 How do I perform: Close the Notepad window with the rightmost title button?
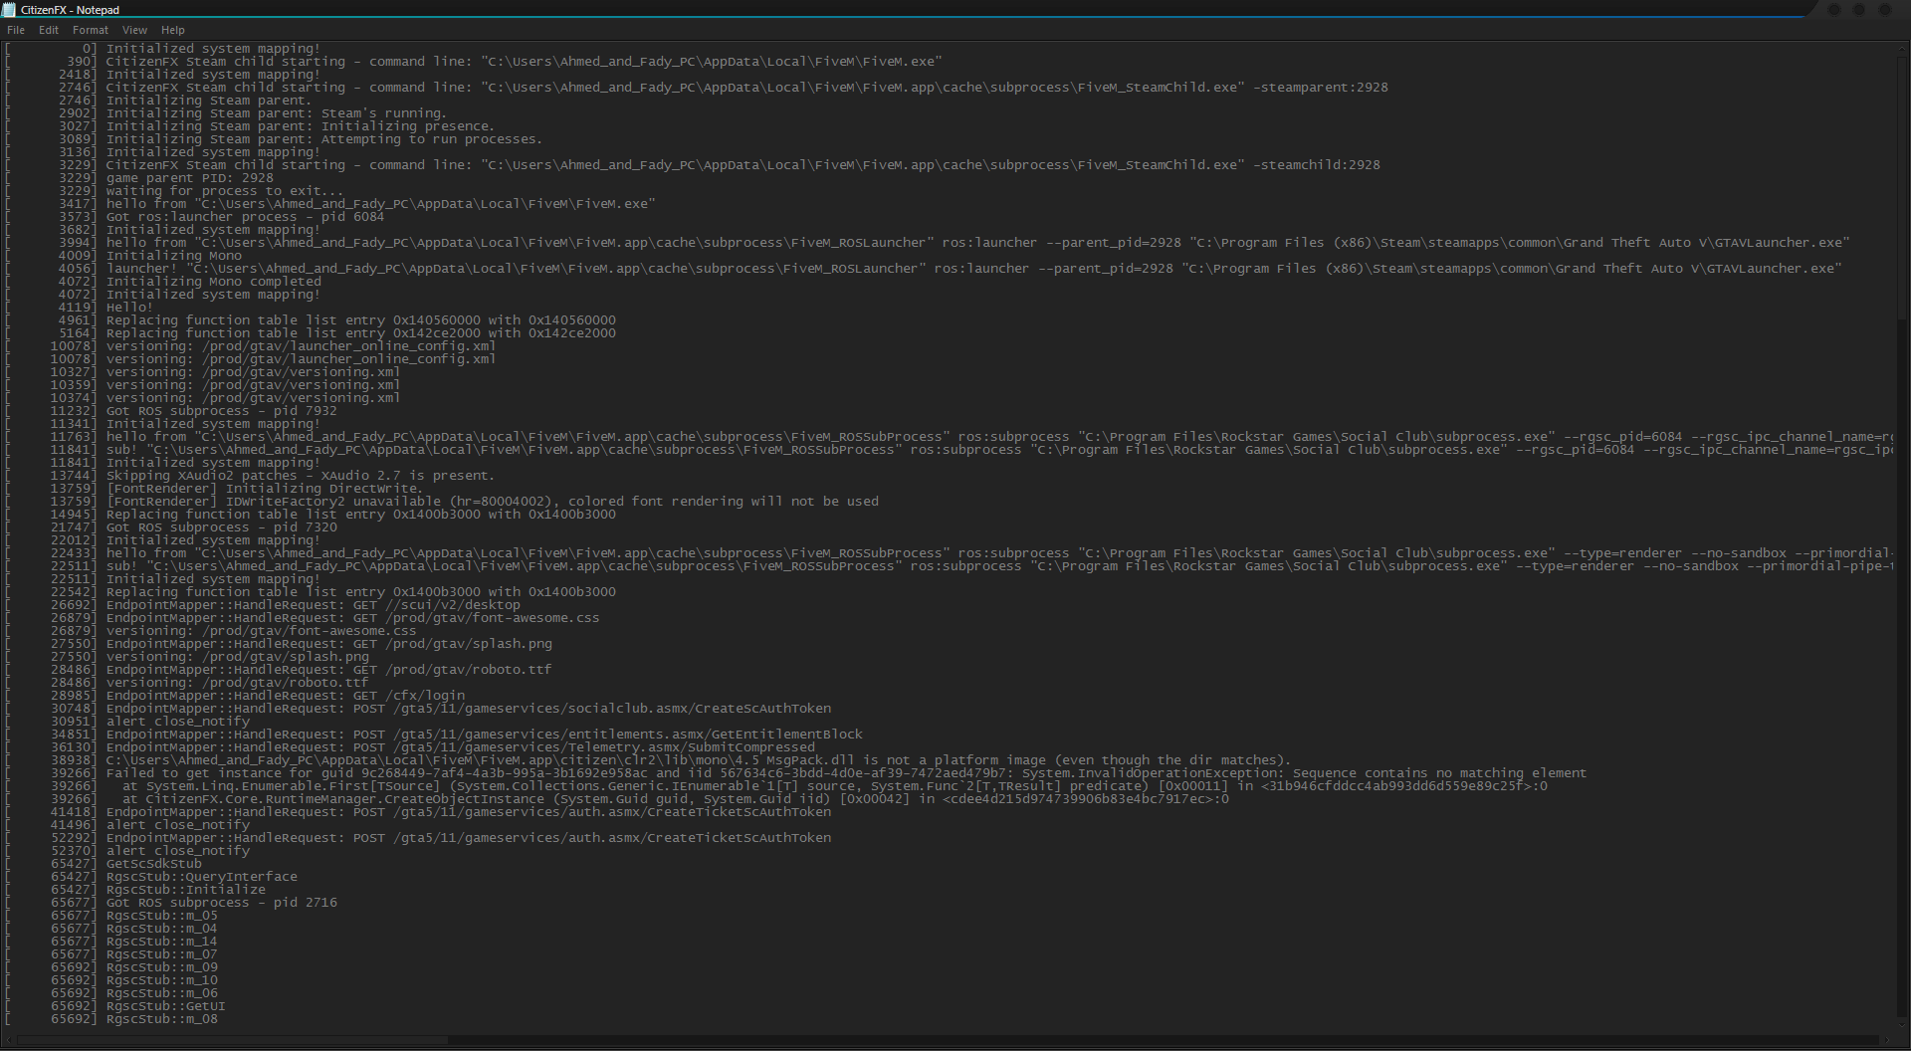click(x=1885, y=10)
